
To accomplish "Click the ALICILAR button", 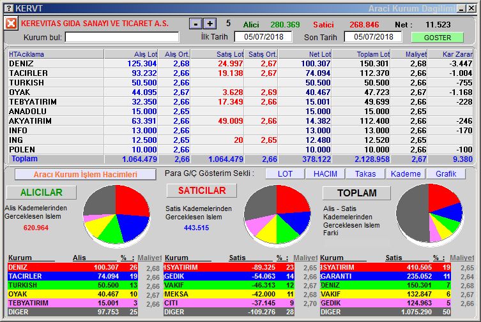I will (42, 192).
